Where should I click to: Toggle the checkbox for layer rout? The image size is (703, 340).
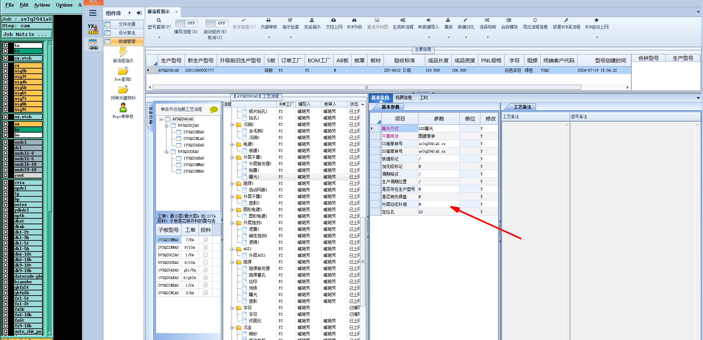tap(6, 175)
